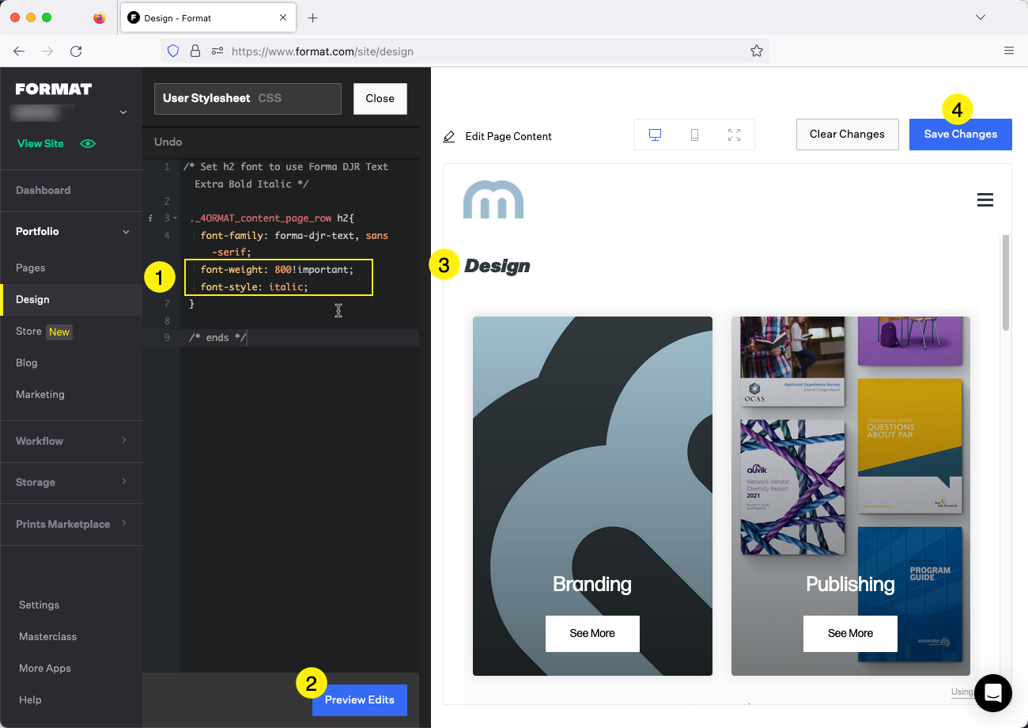Select the Design - Format browser tab

pos(208,17)
